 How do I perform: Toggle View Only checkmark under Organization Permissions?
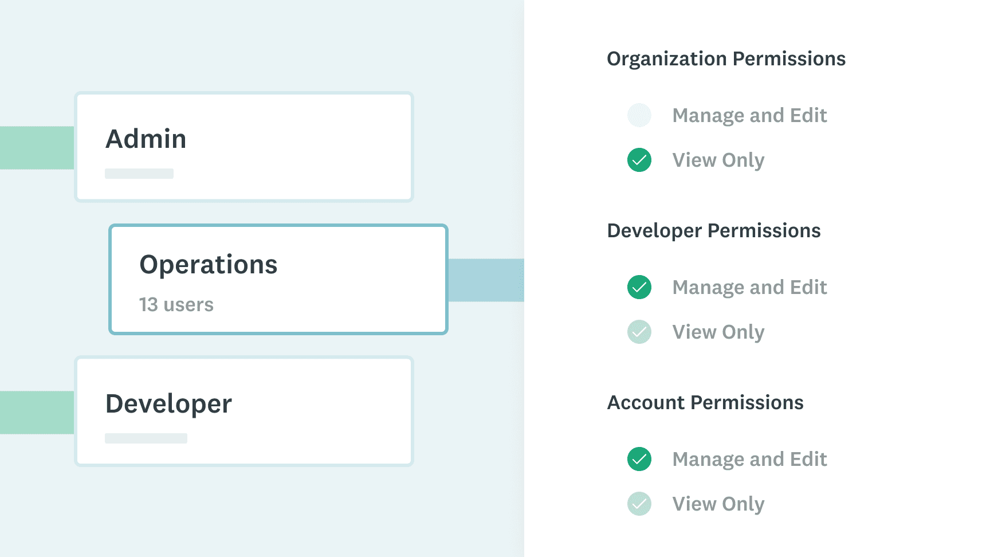(x=639, y=160)
